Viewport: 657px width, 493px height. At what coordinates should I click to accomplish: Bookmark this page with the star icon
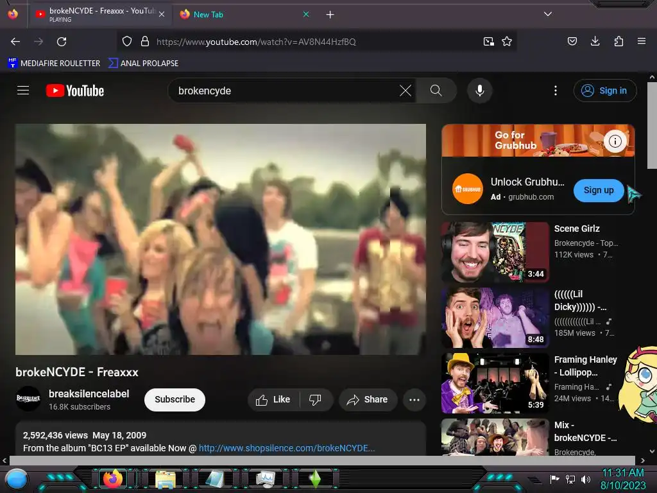coord(507,42)
